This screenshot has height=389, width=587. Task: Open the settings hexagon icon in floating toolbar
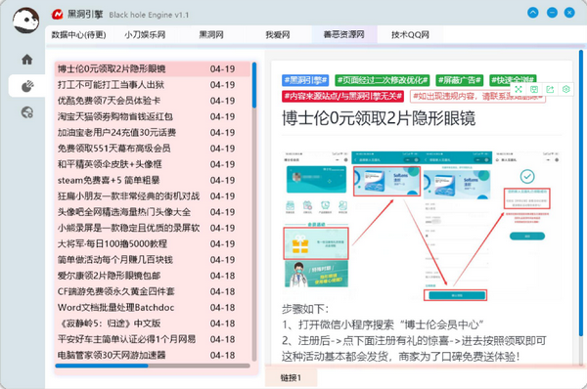[566, 89]
